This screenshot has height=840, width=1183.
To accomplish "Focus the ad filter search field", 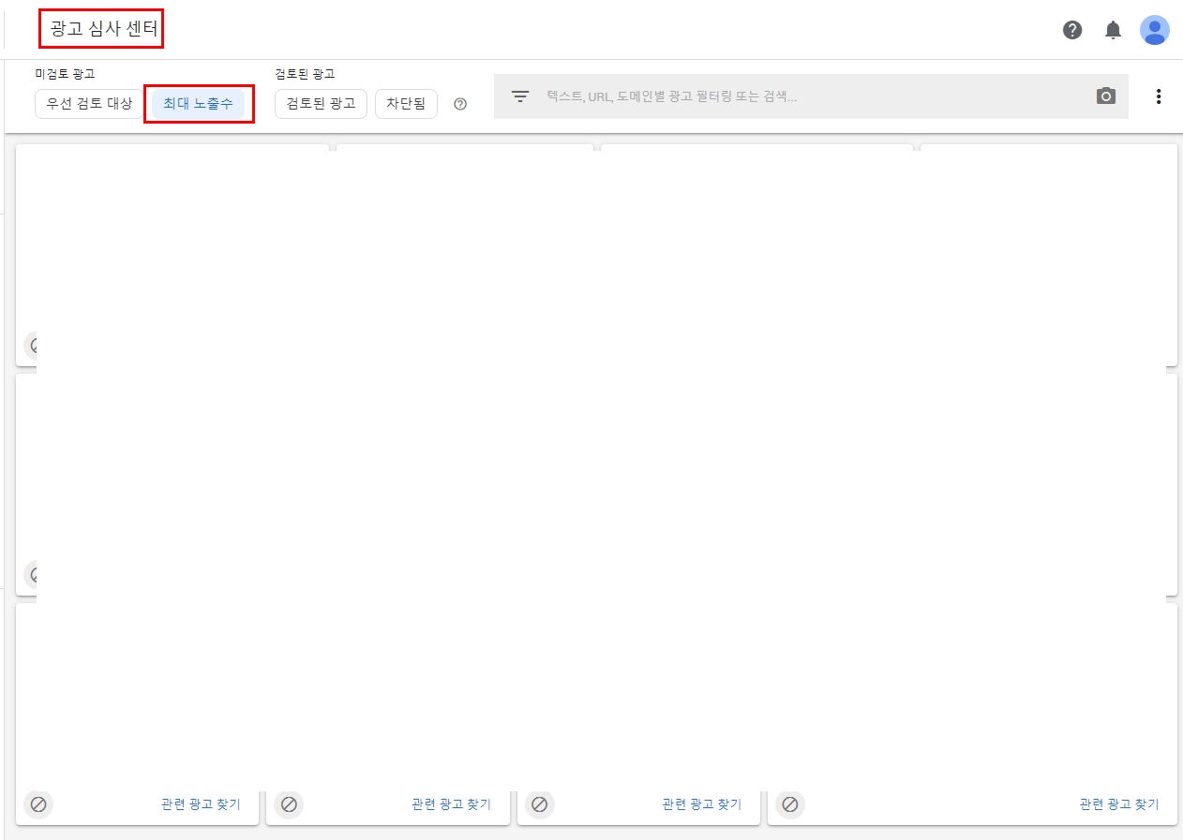I will [x=811, y=96].
